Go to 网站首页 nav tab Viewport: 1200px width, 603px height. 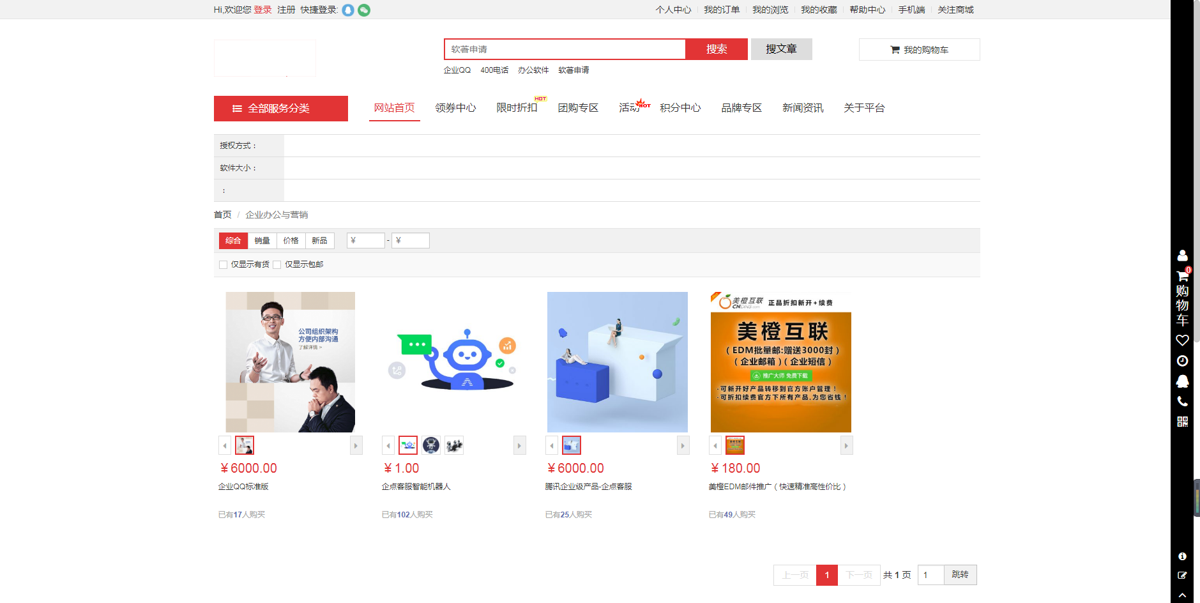[x=394, y=108]
